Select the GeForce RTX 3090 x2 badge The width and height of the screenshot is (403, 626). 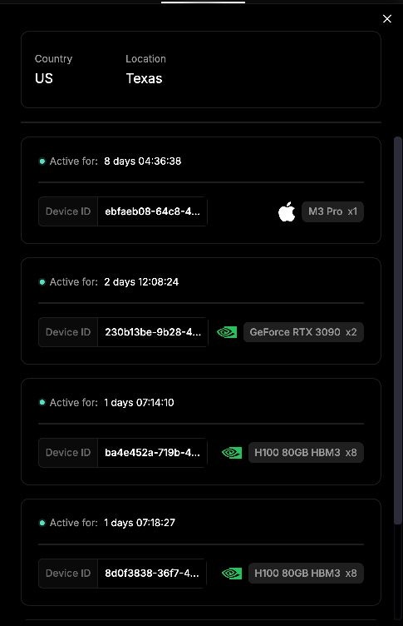303,332
